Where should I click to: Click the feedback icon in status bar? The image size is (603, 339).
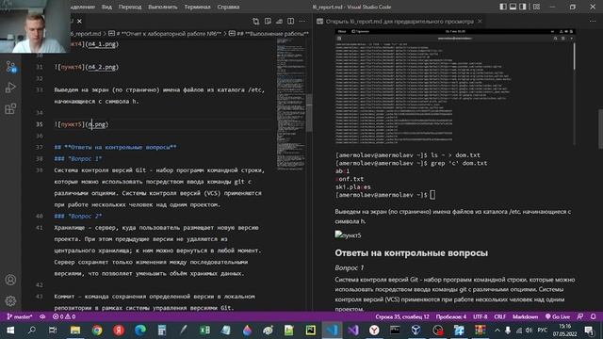[580, 316]
